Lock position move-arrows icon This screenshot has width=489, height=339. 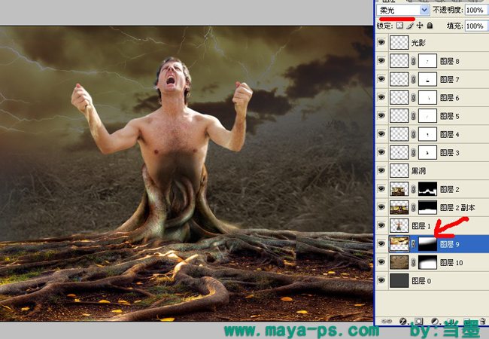(x=420, y=26)
